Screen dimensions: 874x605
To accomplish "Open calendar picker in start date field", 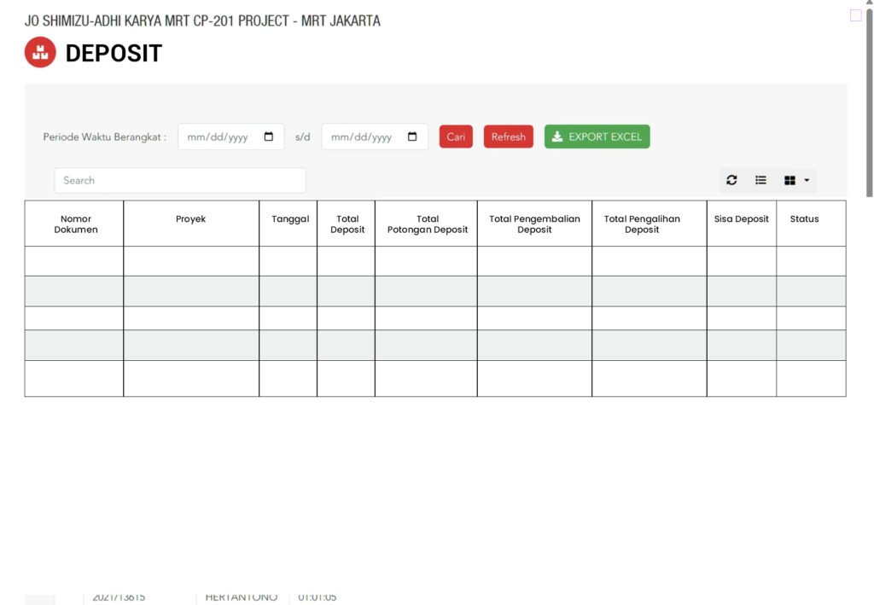I will pos(269,137).
